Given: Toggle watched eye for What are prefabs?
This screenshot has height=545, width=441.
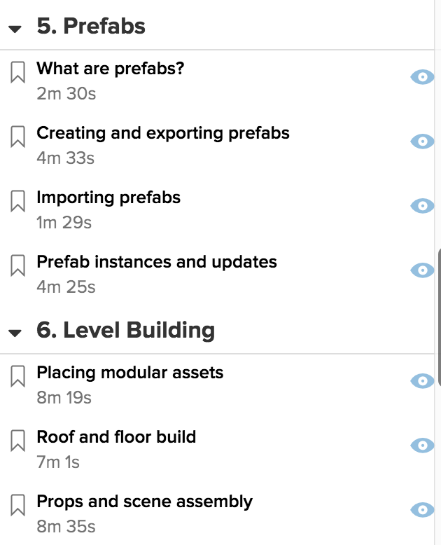Looking at the screenshot, I should coord(422,77).
